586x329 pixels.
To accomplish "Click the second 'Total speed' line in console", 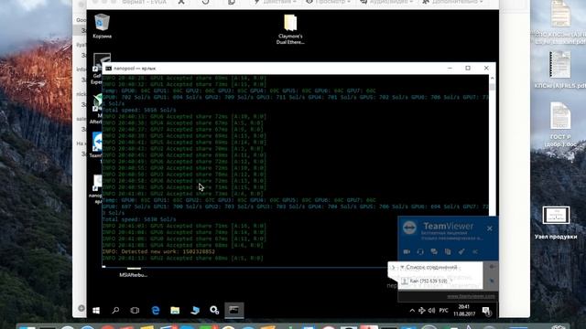I will coord(139,219).
